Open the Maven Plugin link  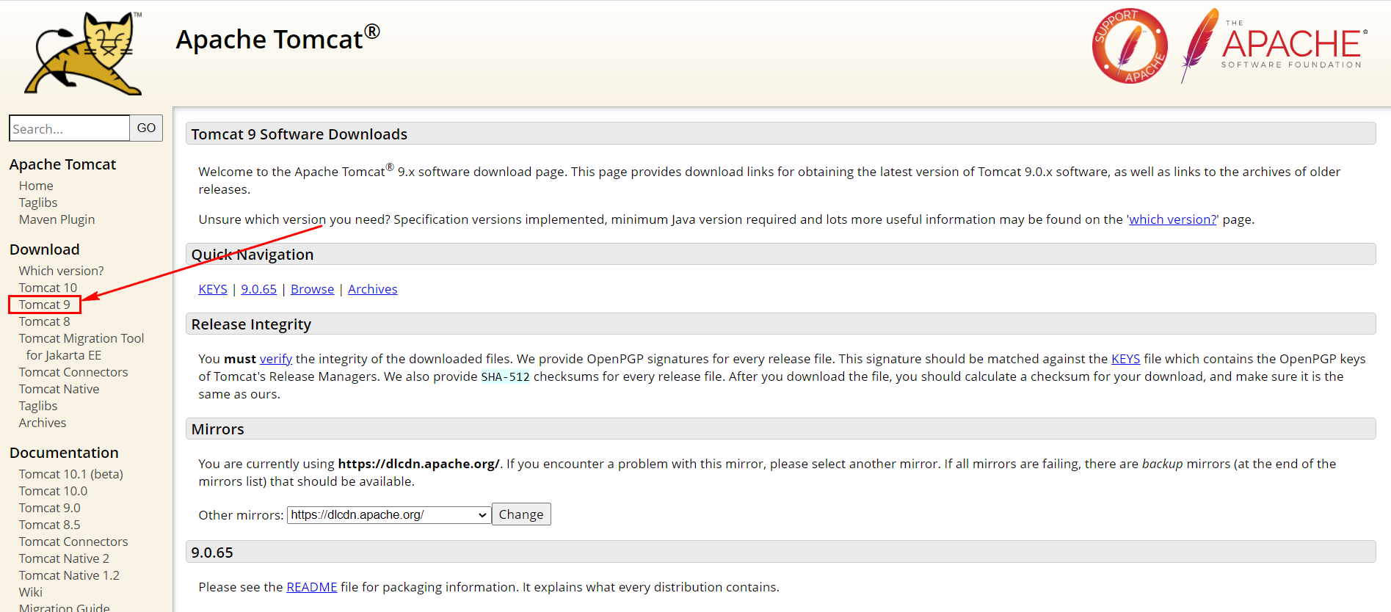pos(57,219)
